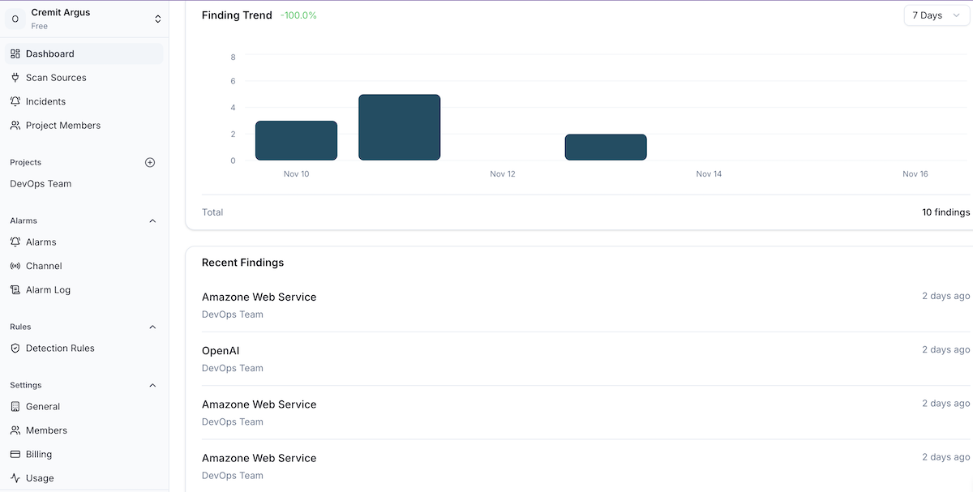Collapse the Settings section
973x492 pixels.
coord(152,385)
